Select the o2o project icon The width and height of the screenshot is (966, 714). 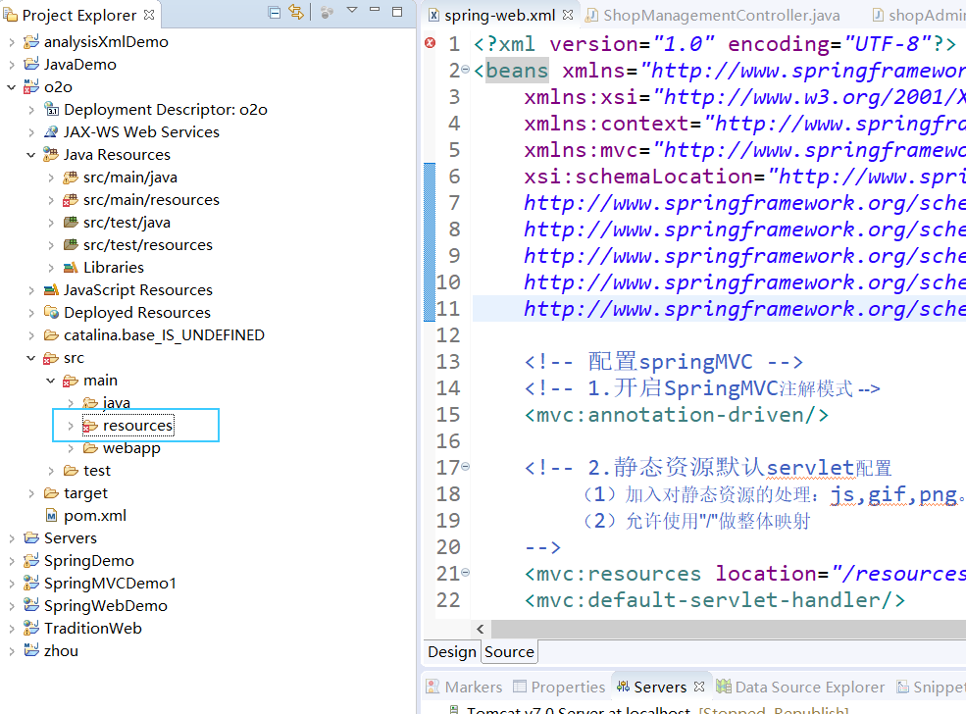pos(30,87)
